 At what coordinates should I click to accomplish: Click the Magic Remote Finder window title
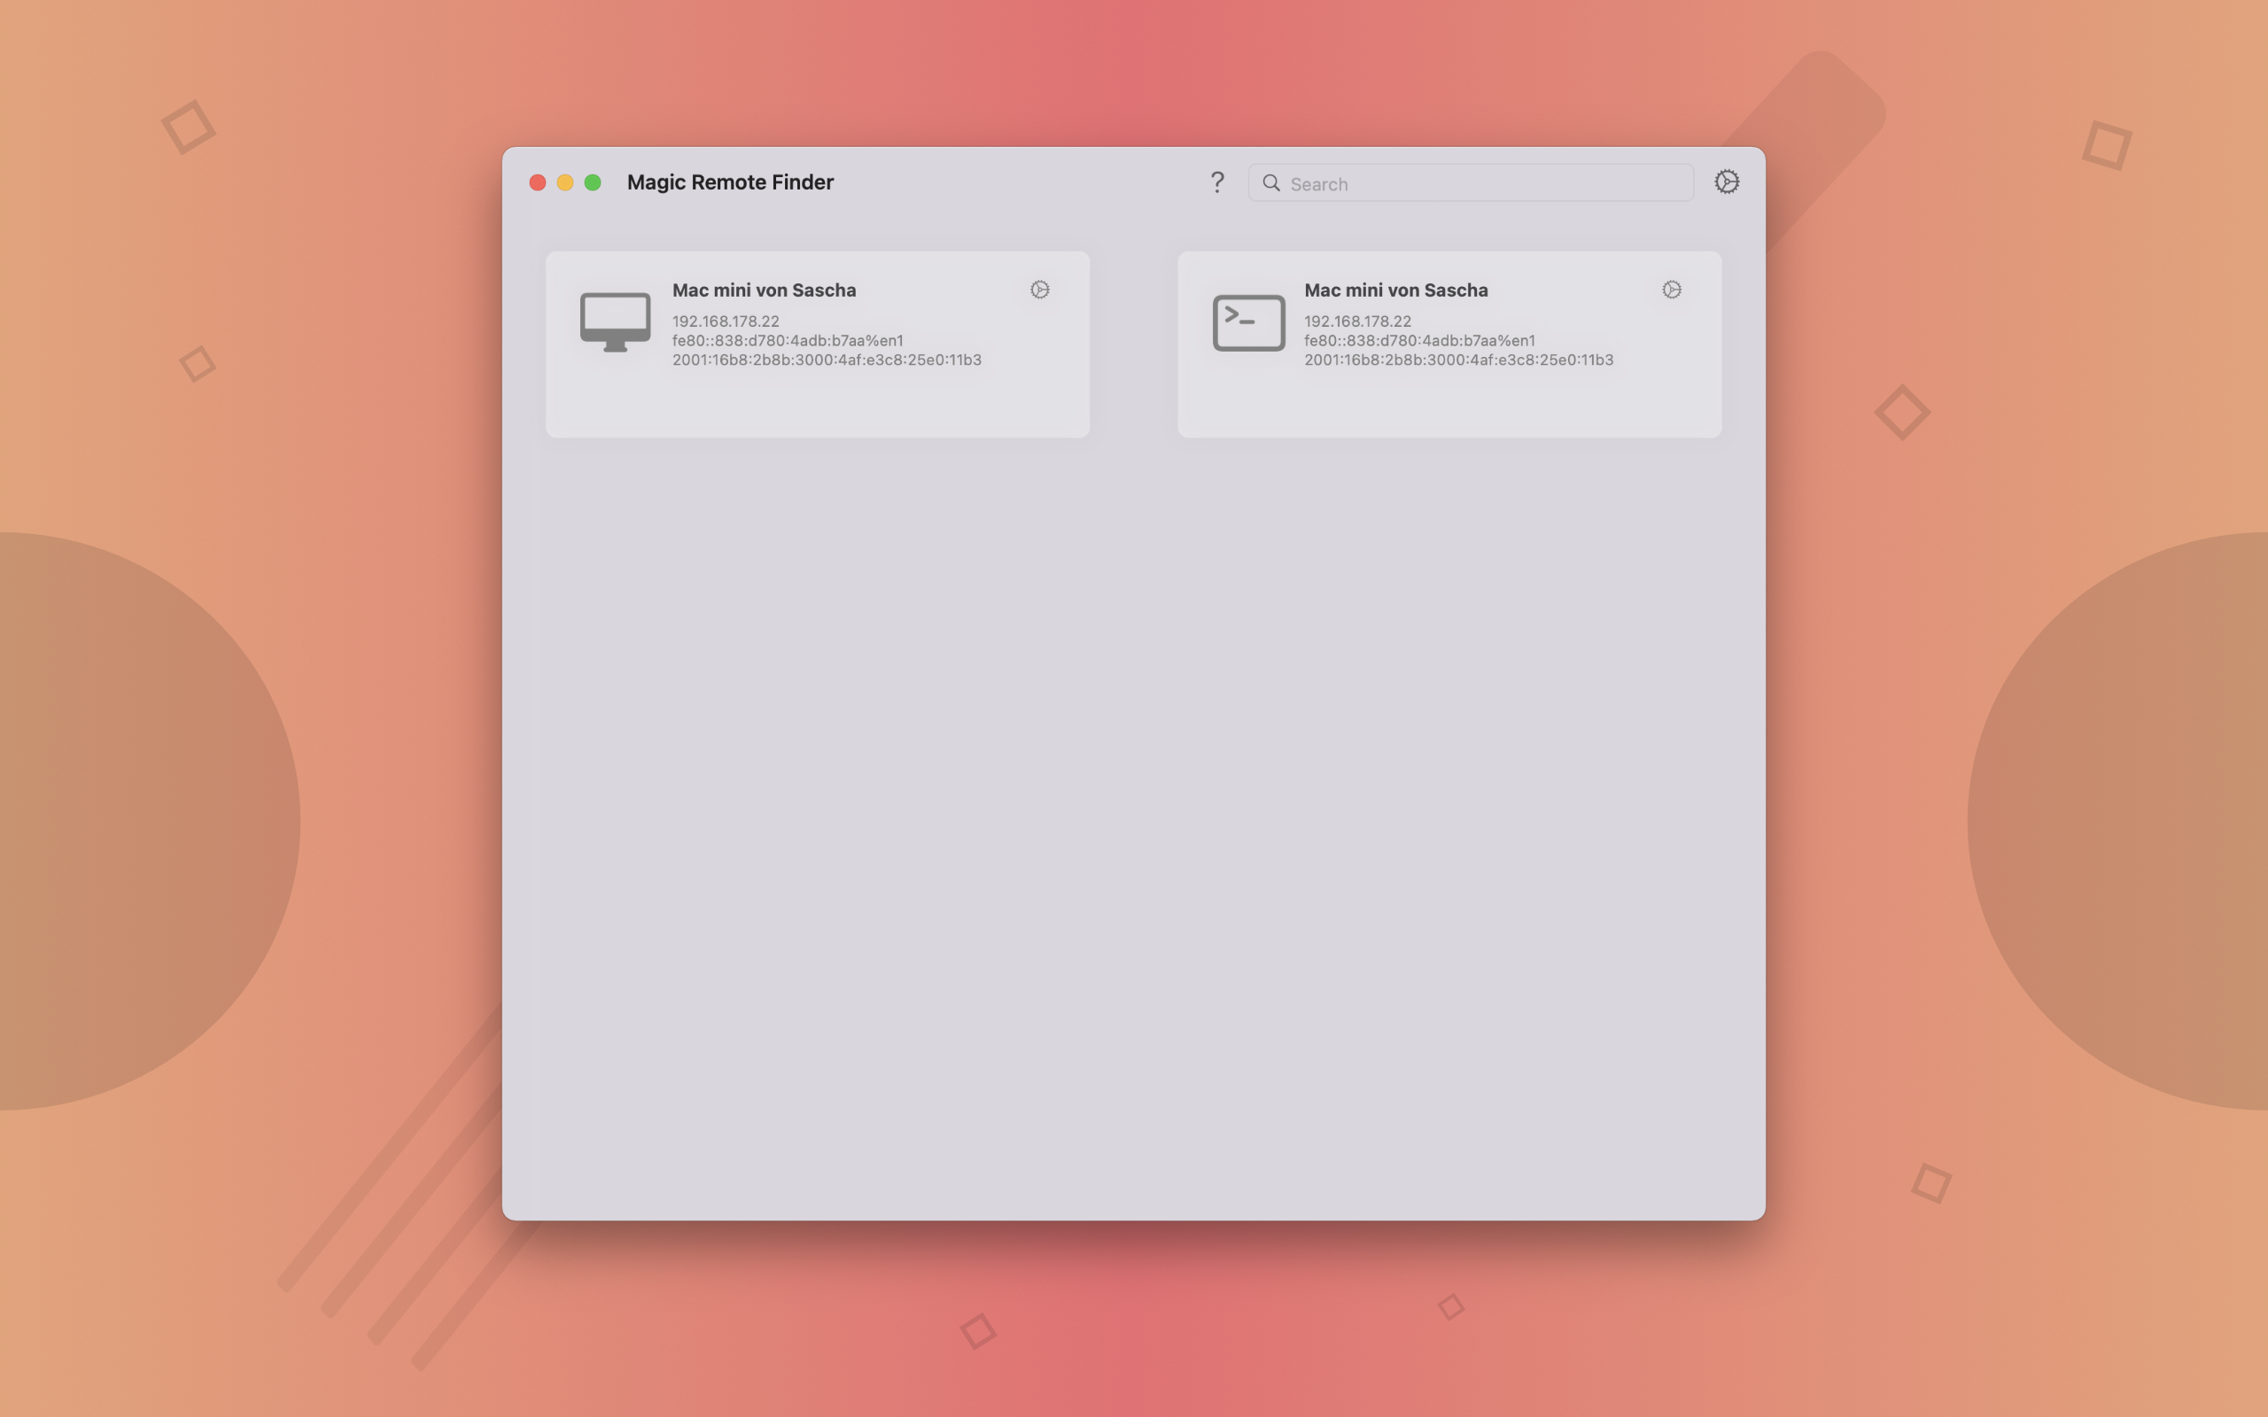click(x=730, y=182)
